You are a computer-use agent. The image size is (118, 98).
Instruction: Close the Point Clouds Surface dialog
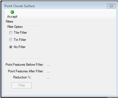(x=111, y=6)
